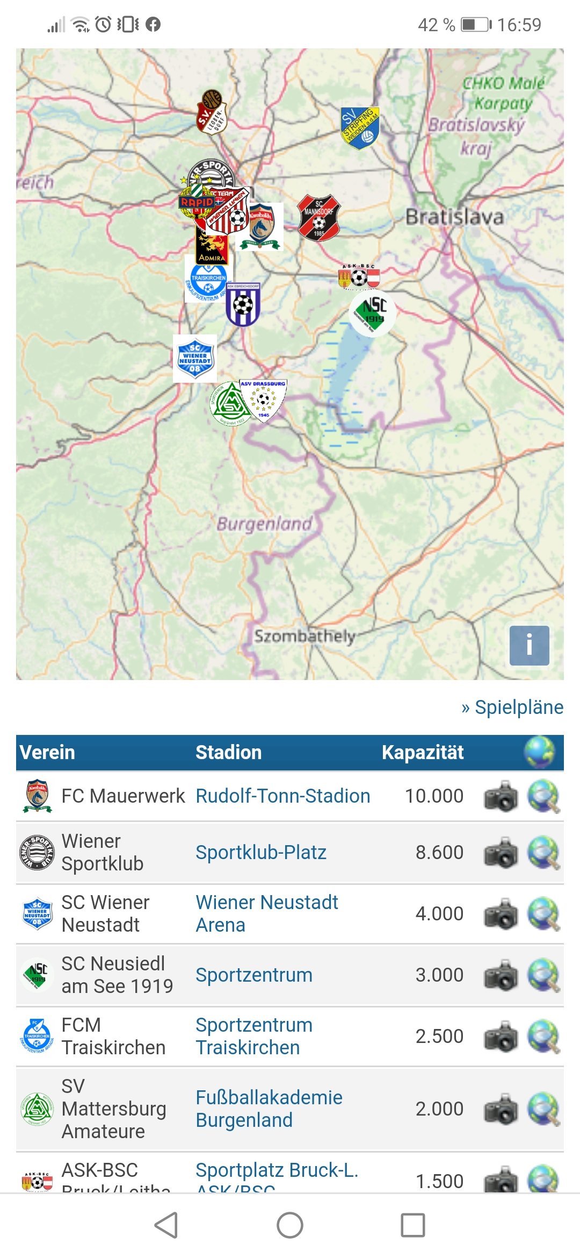
Task: Tap Android home circle button
Action: (x=290, y=1225)
